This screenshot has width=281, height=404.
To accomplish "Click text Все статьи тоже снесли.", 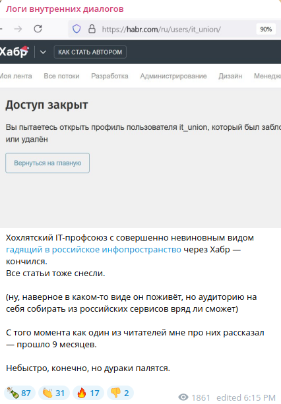I will point(55,274).
